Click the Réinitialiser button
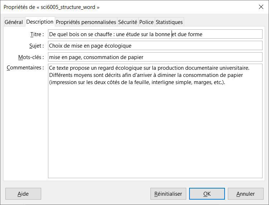269x205 pixels. pyautogui.click(x=168, y=194)
